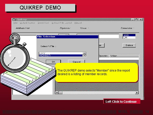This screenshot has height=115, width=153.
Task: Open the File menu
Action: (15, 23)
